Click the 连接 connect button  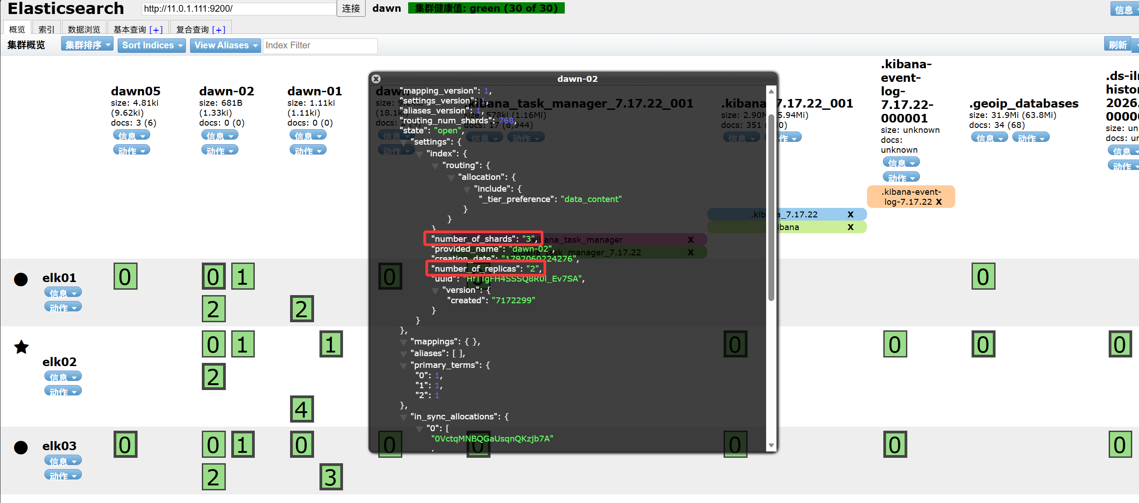point(351,8)
